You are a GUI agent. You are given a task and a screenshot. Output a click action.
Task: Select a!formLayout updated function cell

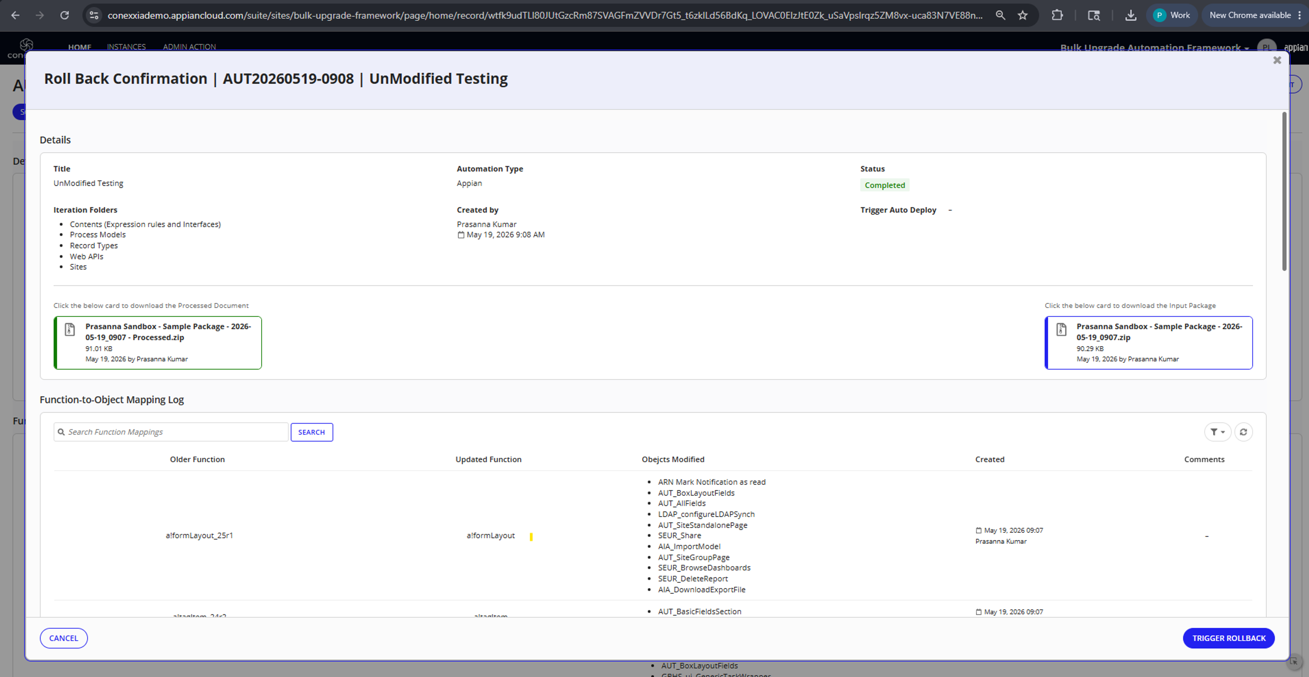coord(491,535)
